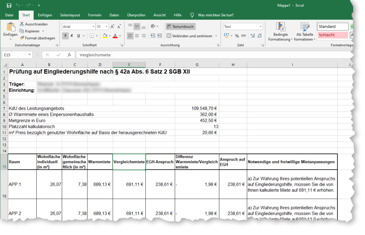Screen dimensions: 365x235
Task: Toggle italic formatting (K button)
Action: click(x=72, y=36)
